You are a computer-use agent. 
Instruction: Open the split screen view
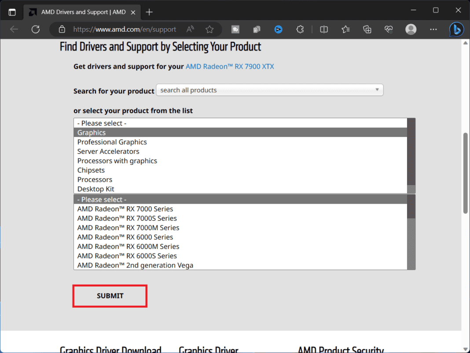[324, 29]
